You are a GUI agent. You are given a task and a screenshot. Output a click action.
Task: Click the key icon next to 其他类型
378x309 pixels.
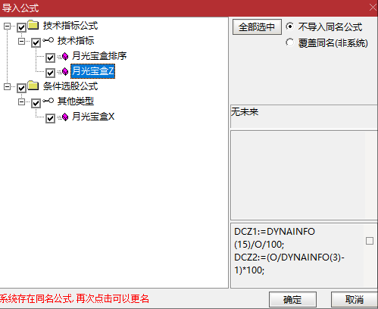pos(48,101)
